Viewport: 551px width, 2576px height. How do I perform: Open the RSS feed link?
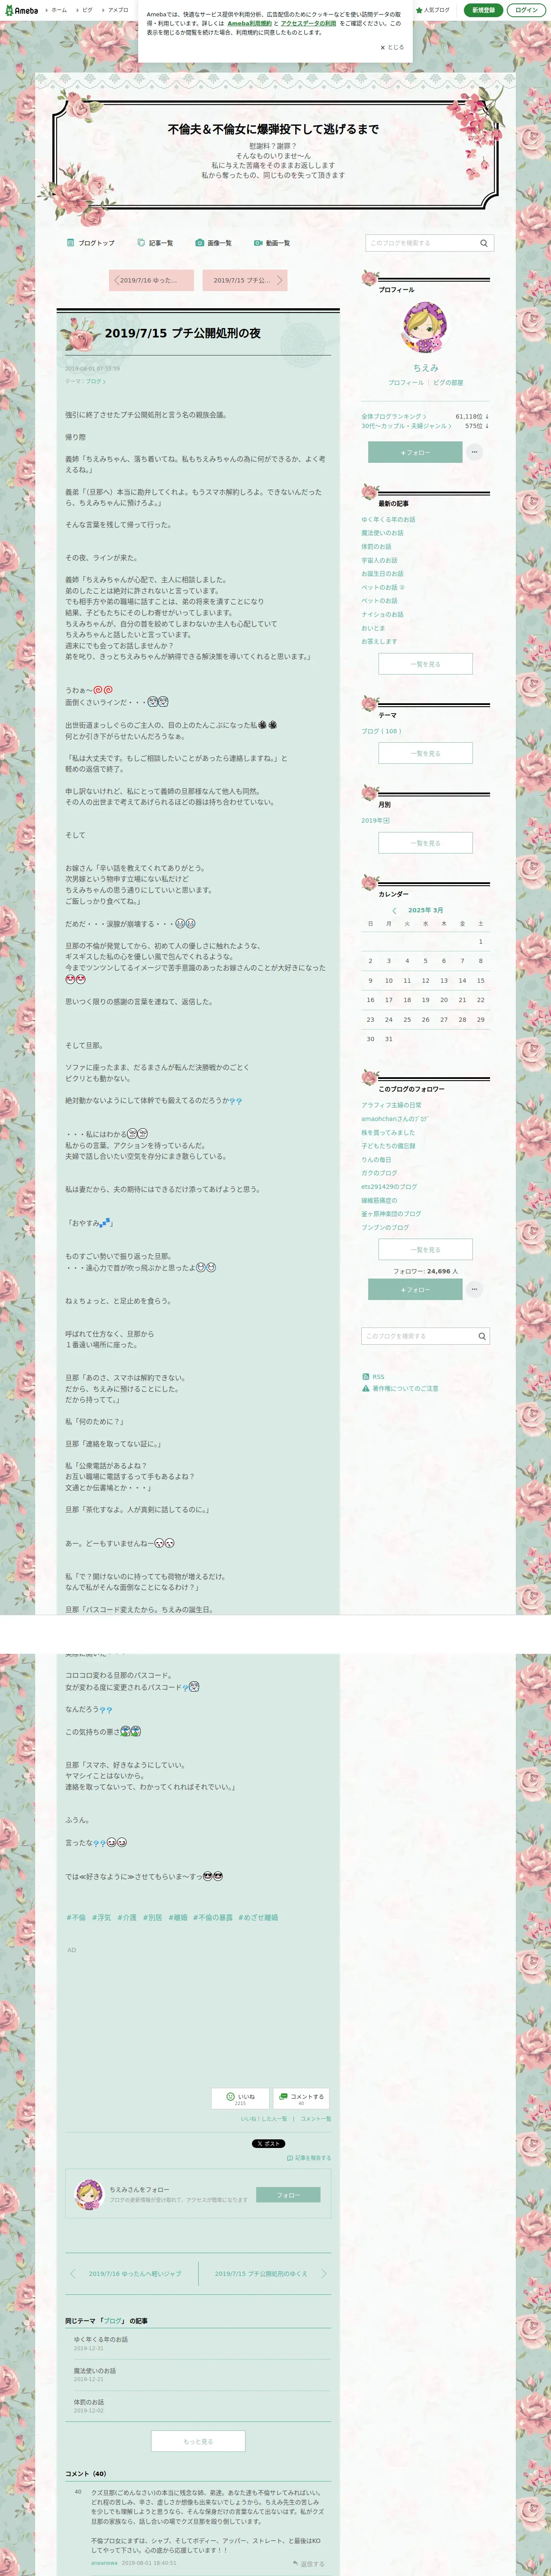coord(373,1377)
